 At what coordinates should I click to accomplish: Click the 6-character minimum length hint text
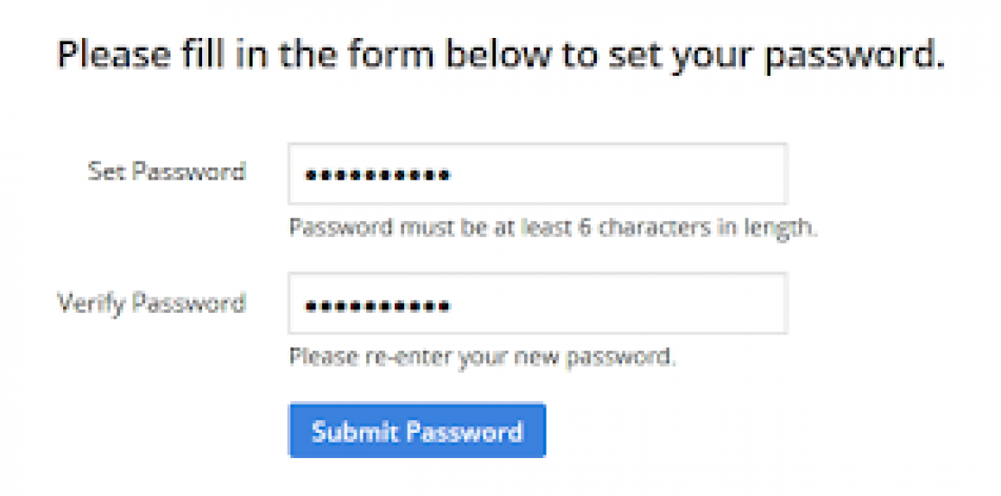553,227
